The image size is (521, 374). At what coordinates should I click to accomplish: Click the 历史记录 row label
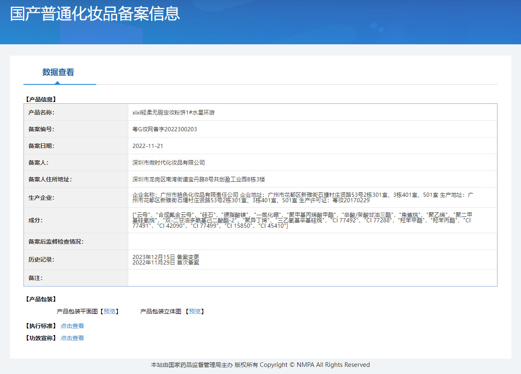tap(41, 260)
